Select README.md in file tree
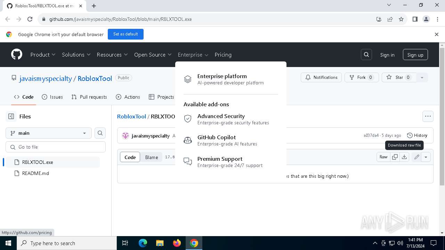The width and height of the screenshot is (445, 250). 52,173
